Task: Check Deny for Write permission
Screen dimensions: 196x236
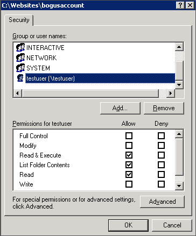Action: 161,184
